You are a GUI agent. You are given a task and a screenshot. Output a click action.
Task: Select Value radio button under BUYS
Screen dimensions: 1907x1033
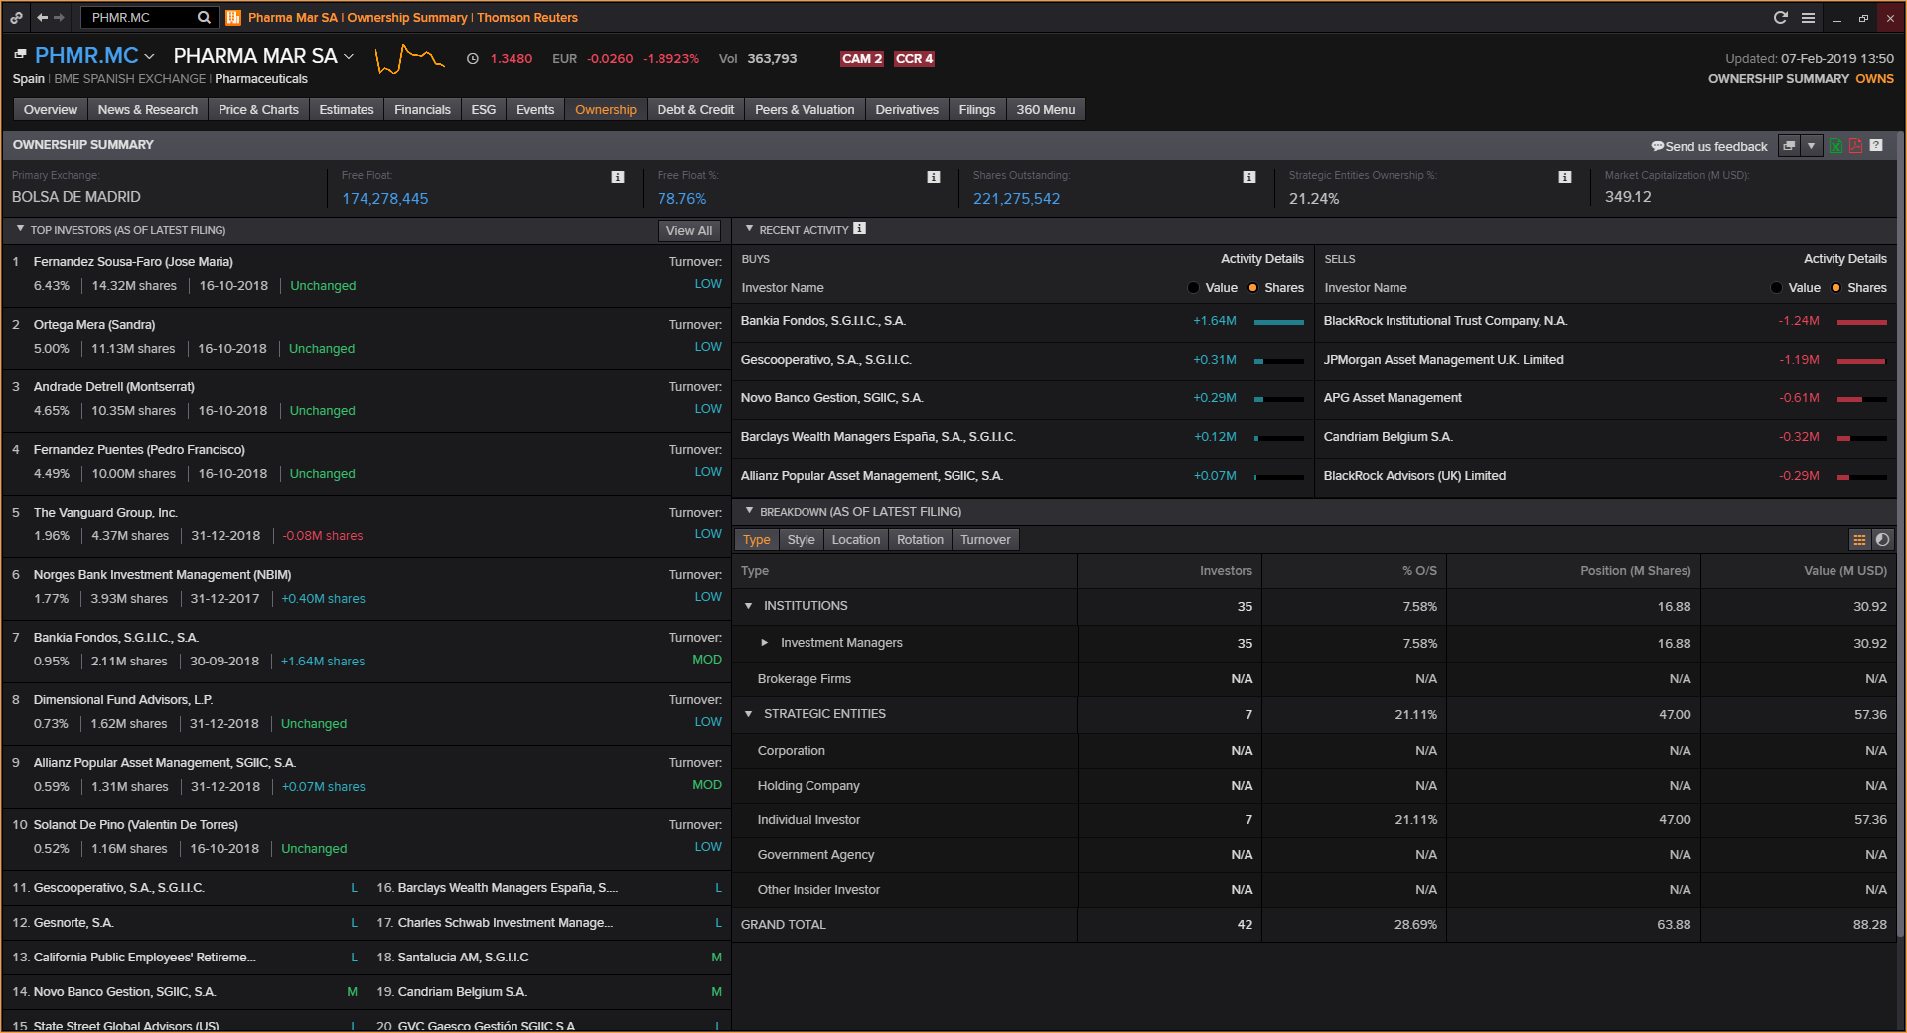pos(1193,288)
